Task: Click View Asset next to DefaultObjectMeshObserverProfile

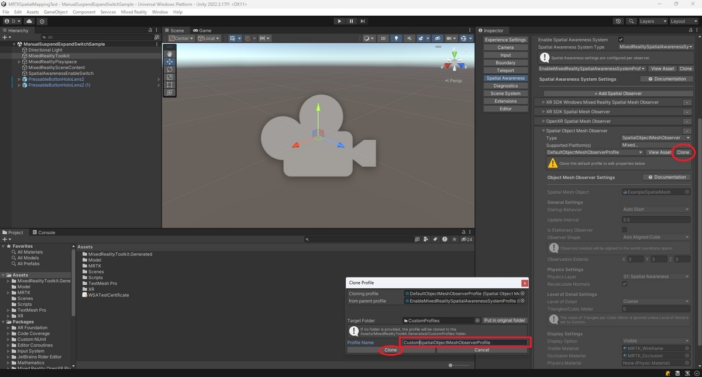Action: (660, 153)
